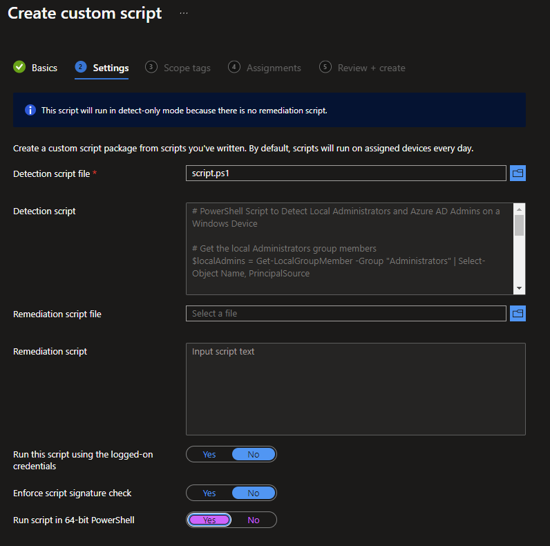Click detection script scrollbar up arrow
550x546 pixels.
pyautogui.click(x=519, y=209)
